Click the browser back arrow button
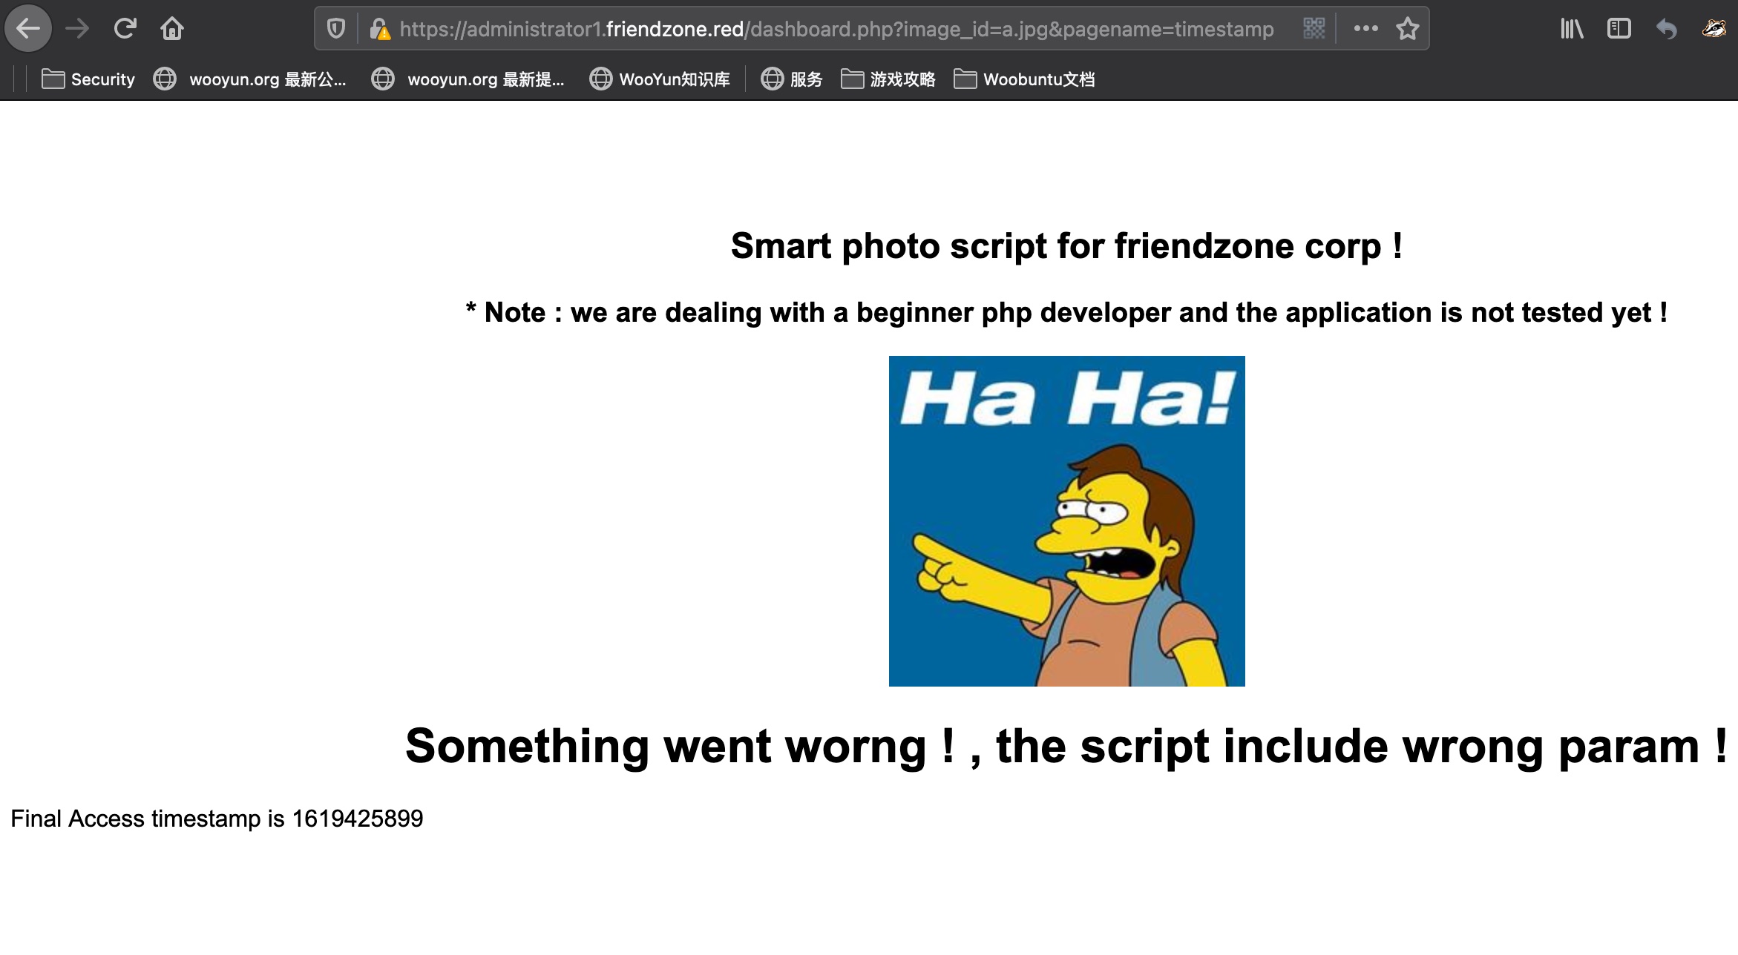Screen dimensions: 1738x955 click(28, 29)
